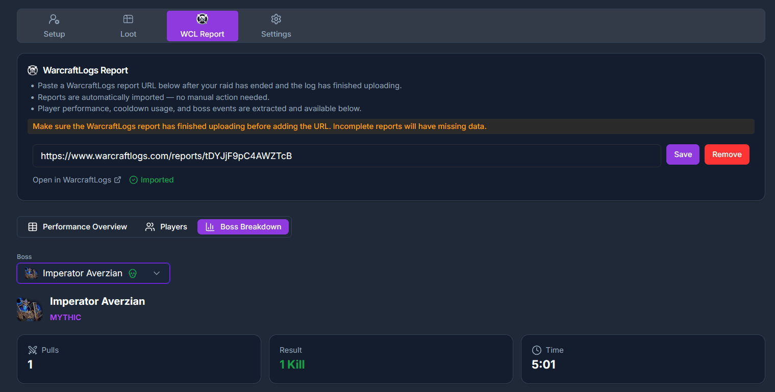This screenshot has width=775, height=392.
Task: Click the Pulls count value 1
Action: click(x=30, y=364)
